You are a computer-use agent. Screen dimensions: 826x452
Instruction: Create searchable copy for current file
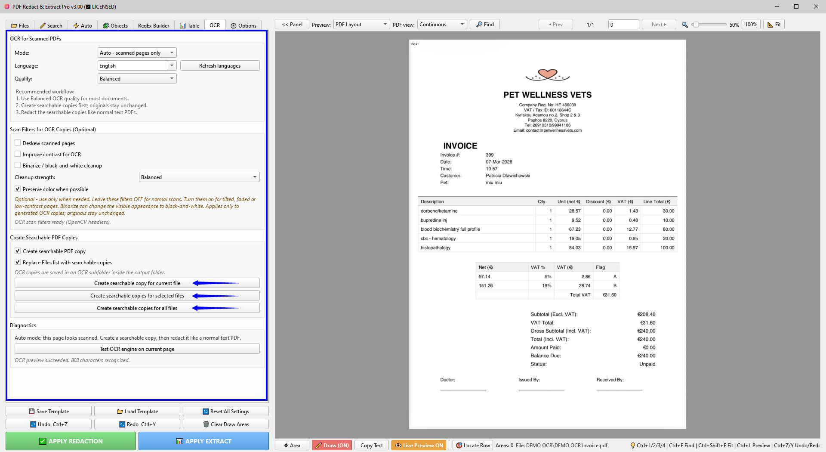point(137,283)
